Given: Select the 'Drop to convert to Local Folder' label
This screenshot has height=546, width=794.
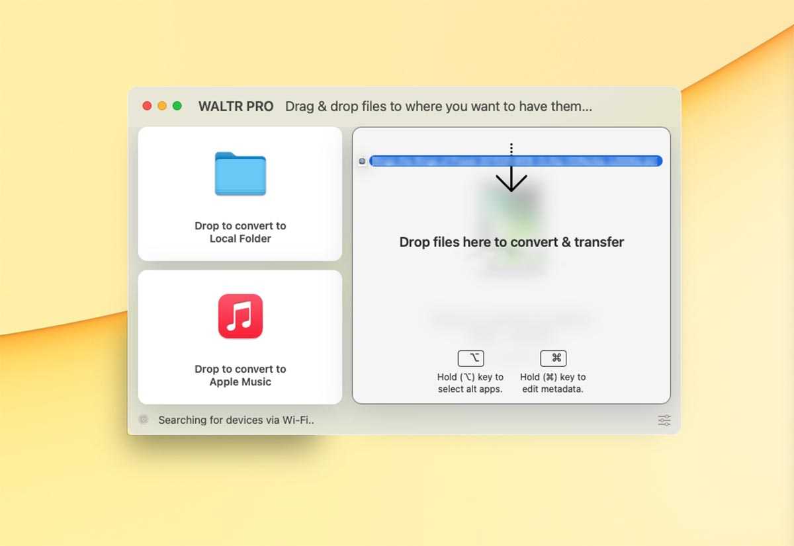Looking at the screenshot, I should click(240, 232).
